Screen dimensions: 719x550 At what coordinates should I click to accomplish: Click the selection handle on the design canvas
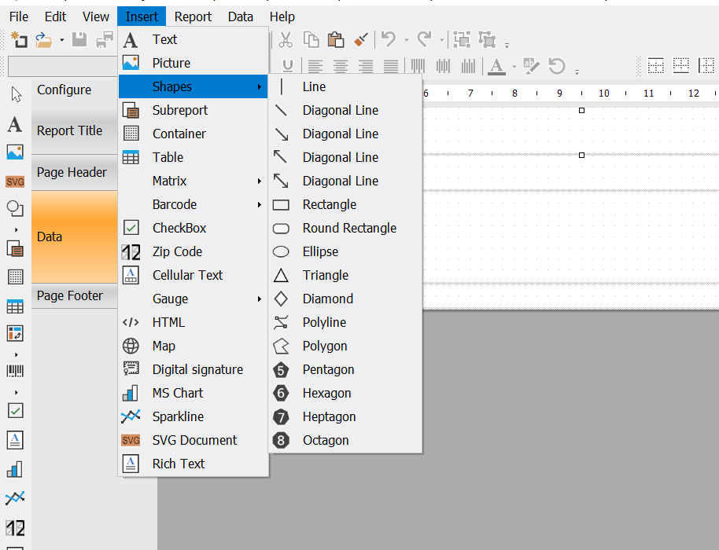tap(581, 111)
